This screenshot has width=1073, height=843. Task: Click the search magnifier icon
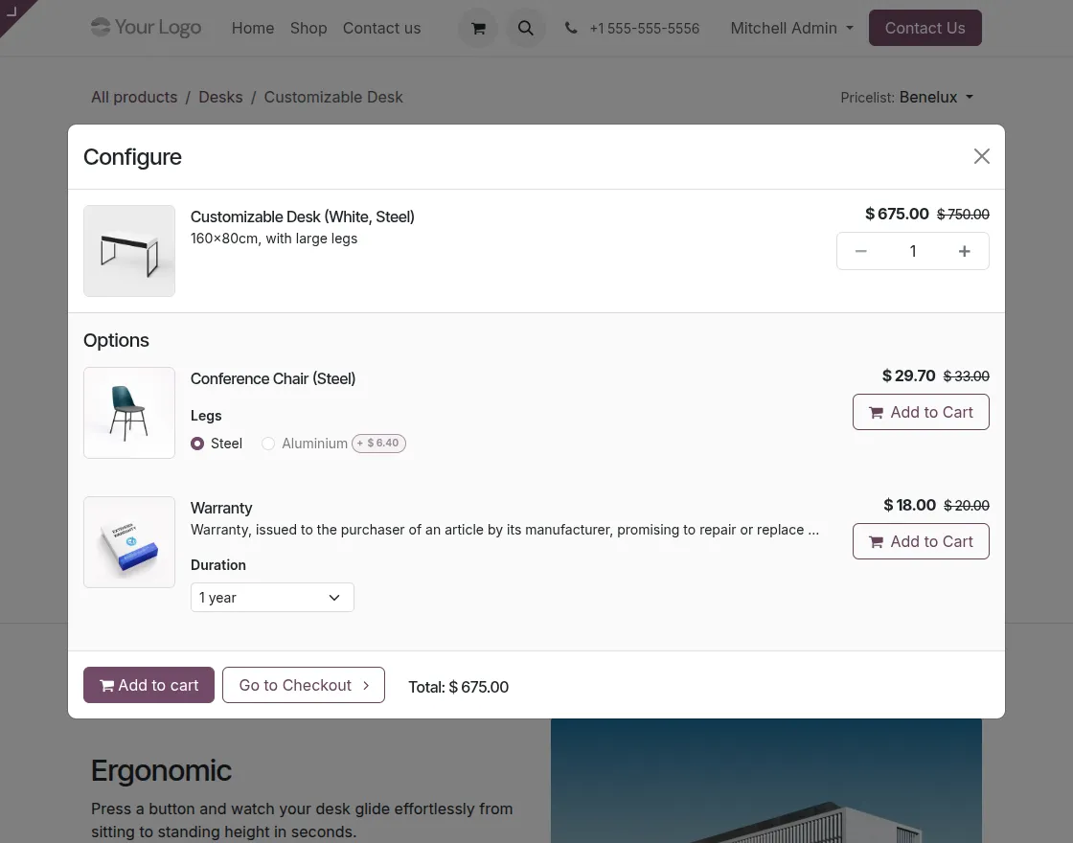pyautogui.click(x=525, y=28)
